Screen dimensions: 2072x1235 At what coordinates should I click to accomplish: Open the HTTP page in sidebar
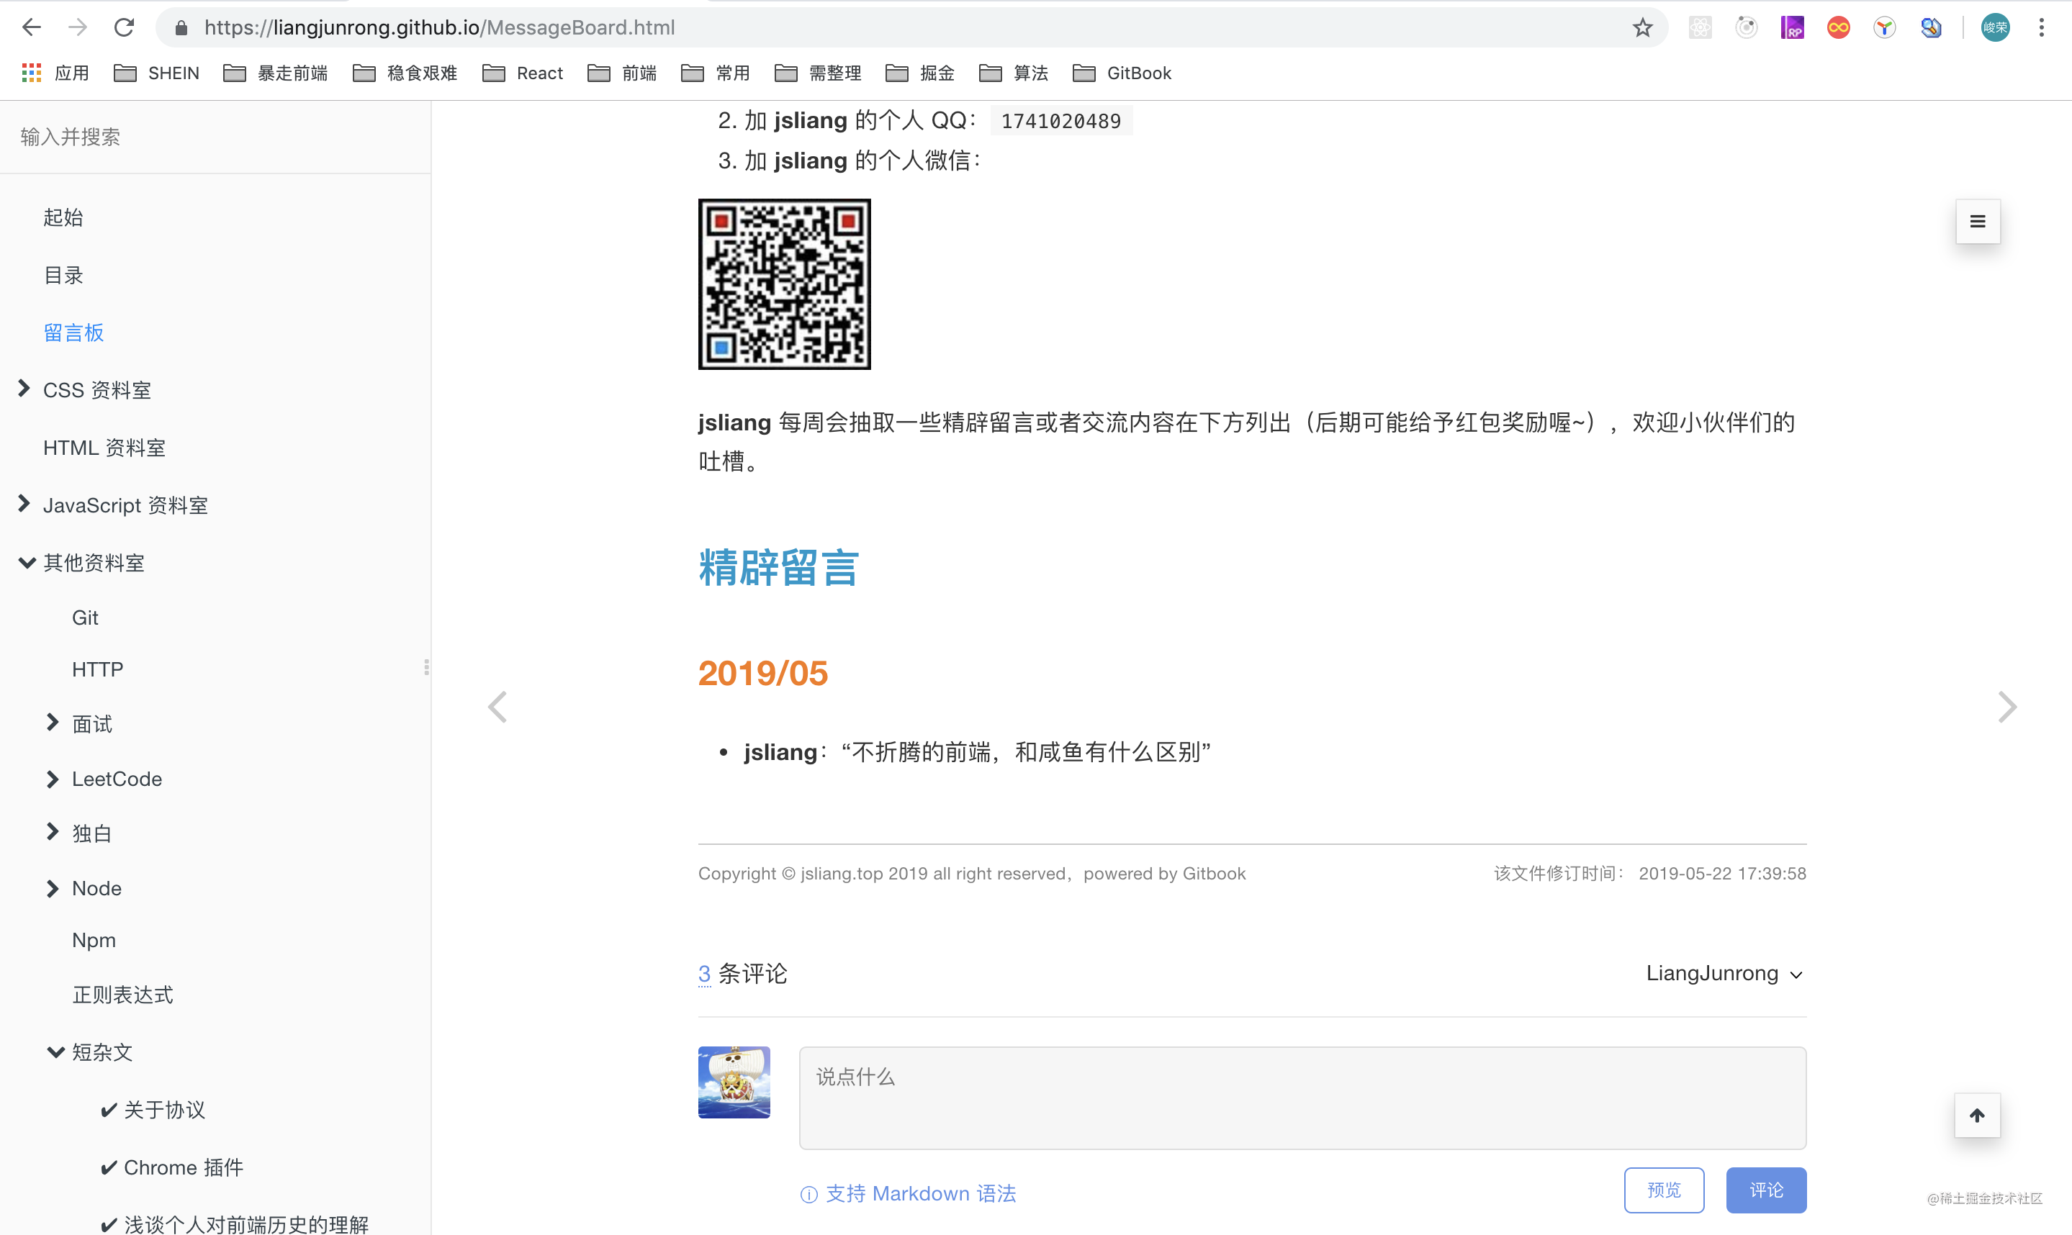(x=97, y=669)
